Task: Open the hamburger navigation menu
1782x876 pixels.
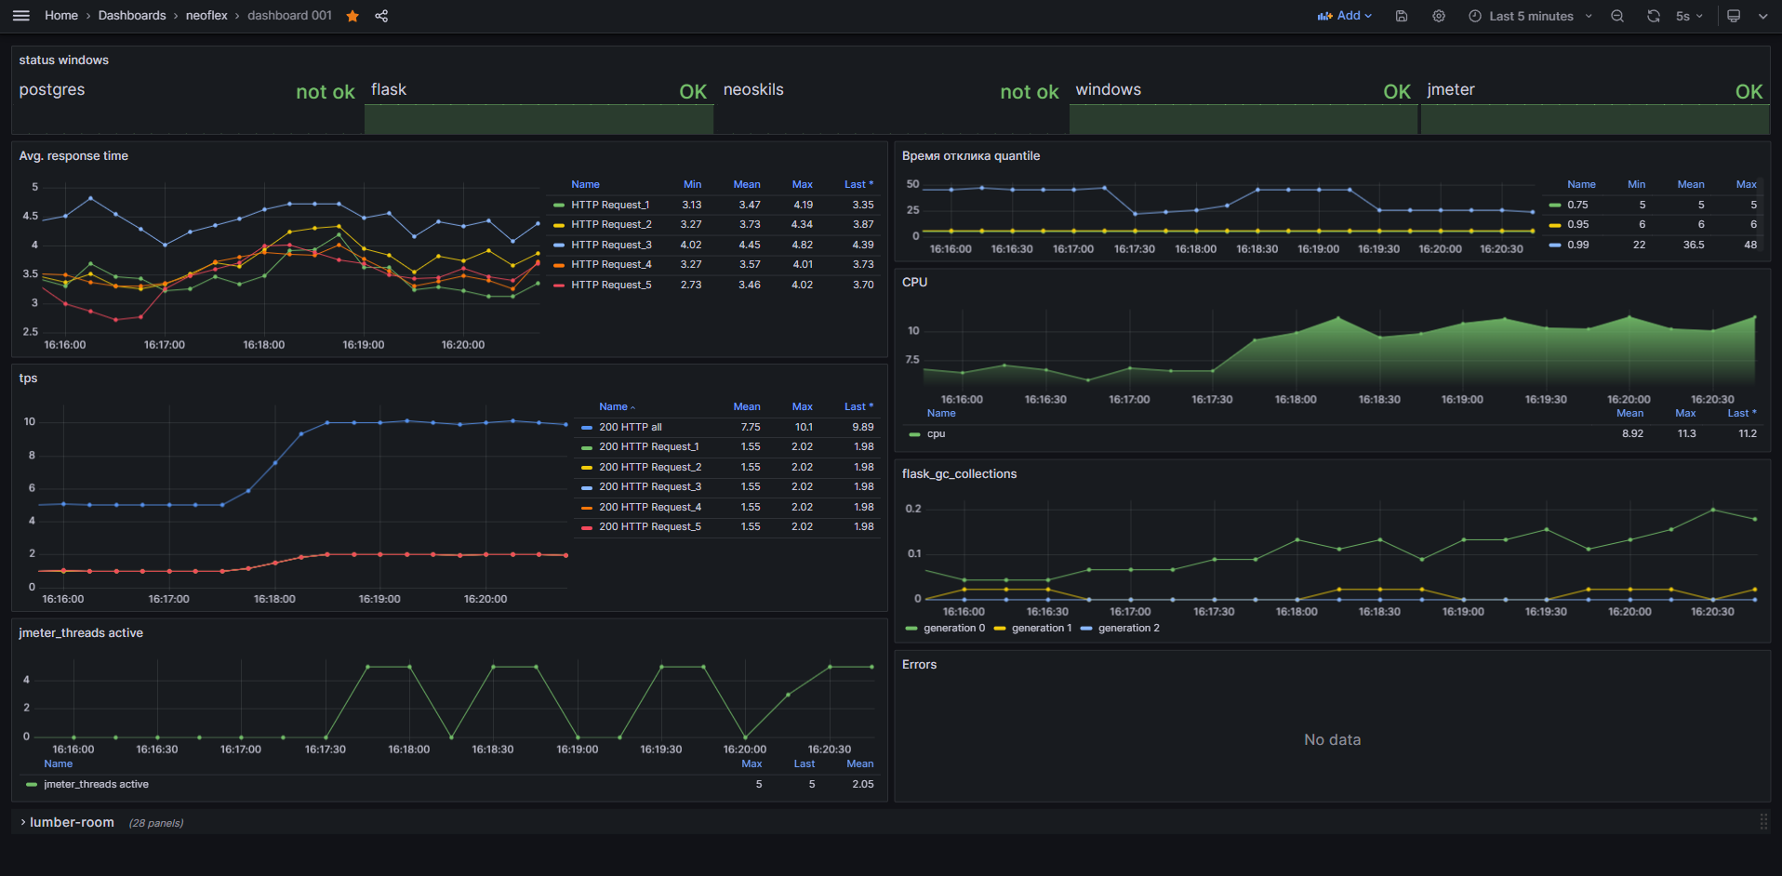Action: click(x=20, y=16)
